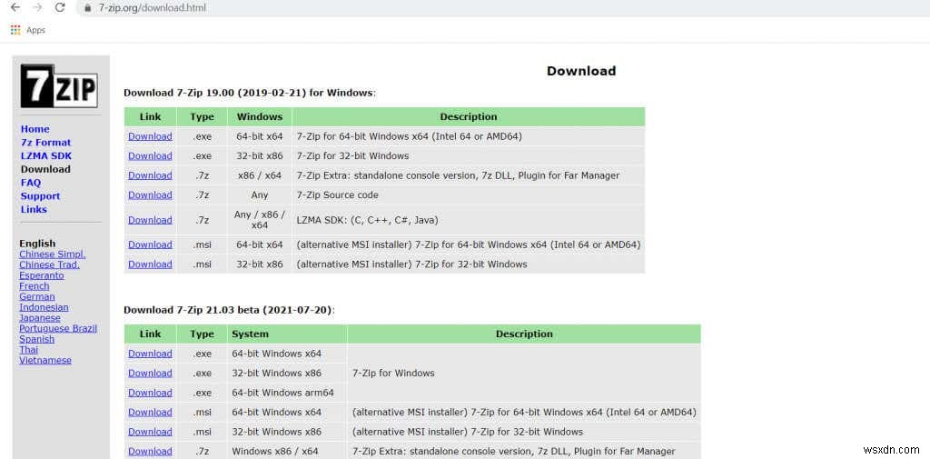Viewport: 930px width, 459px height.
Task: Click the 7-Zip logo image
Action: tap(59, 85)
